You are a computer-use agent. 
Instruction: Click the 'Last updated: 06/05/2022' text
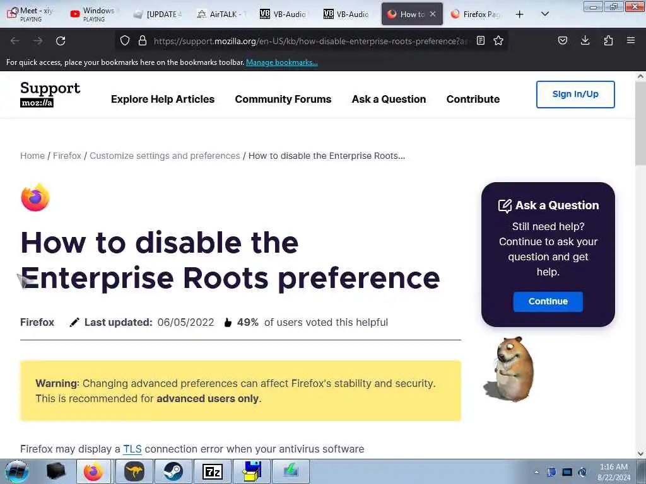click(149, 322)
